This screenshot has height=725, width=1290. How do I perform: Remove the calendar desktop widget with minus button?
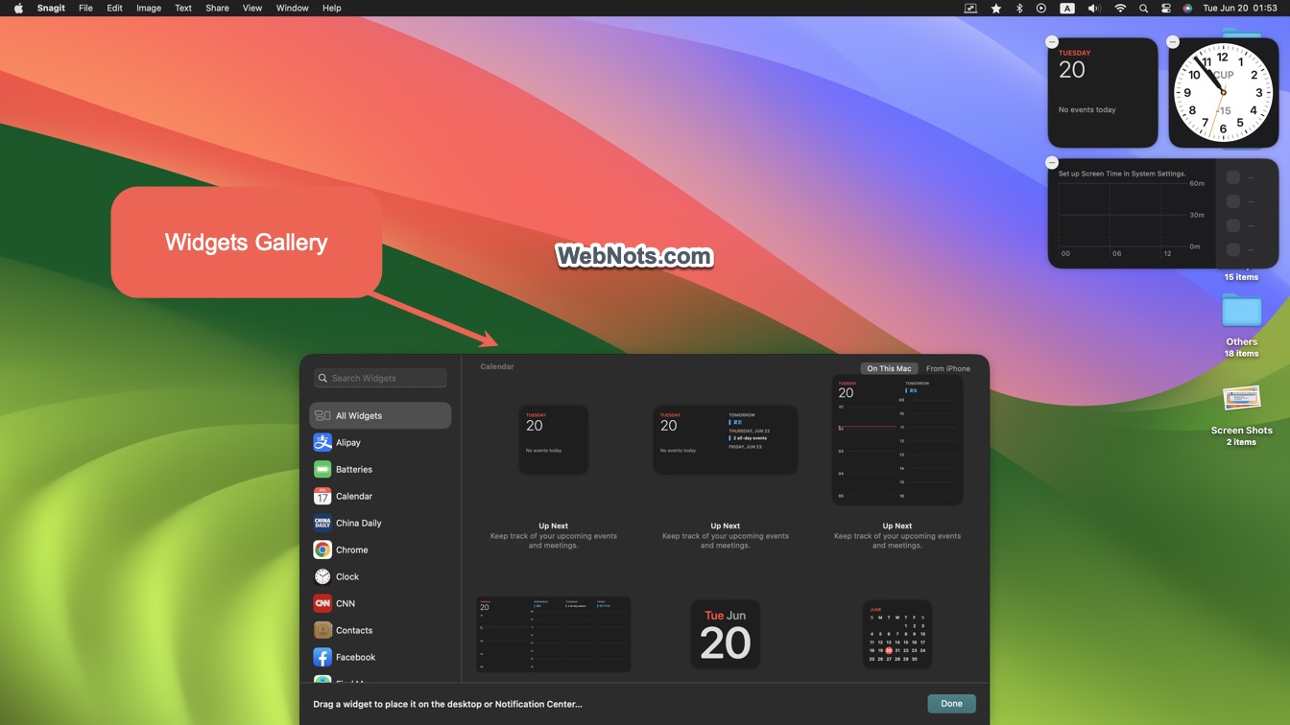point(1052,42)
